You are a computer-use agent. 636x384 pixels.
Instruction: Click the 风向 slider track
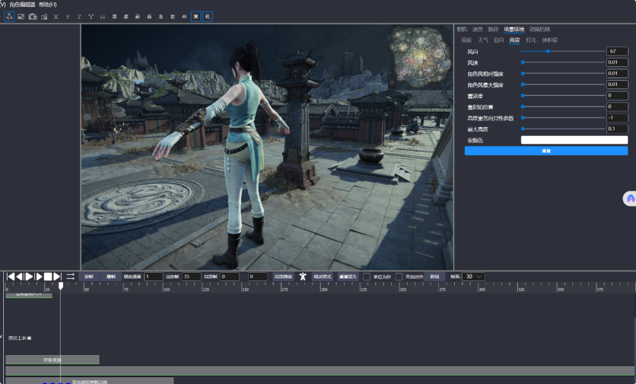coord(562,51)
